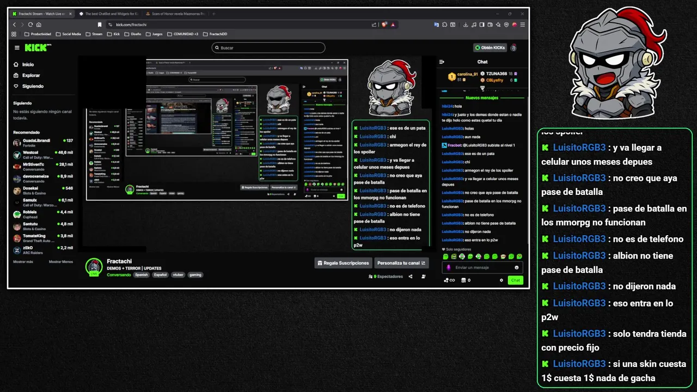
Task: Switch to best ChatBot and Widgets tab
Action: 108,14
